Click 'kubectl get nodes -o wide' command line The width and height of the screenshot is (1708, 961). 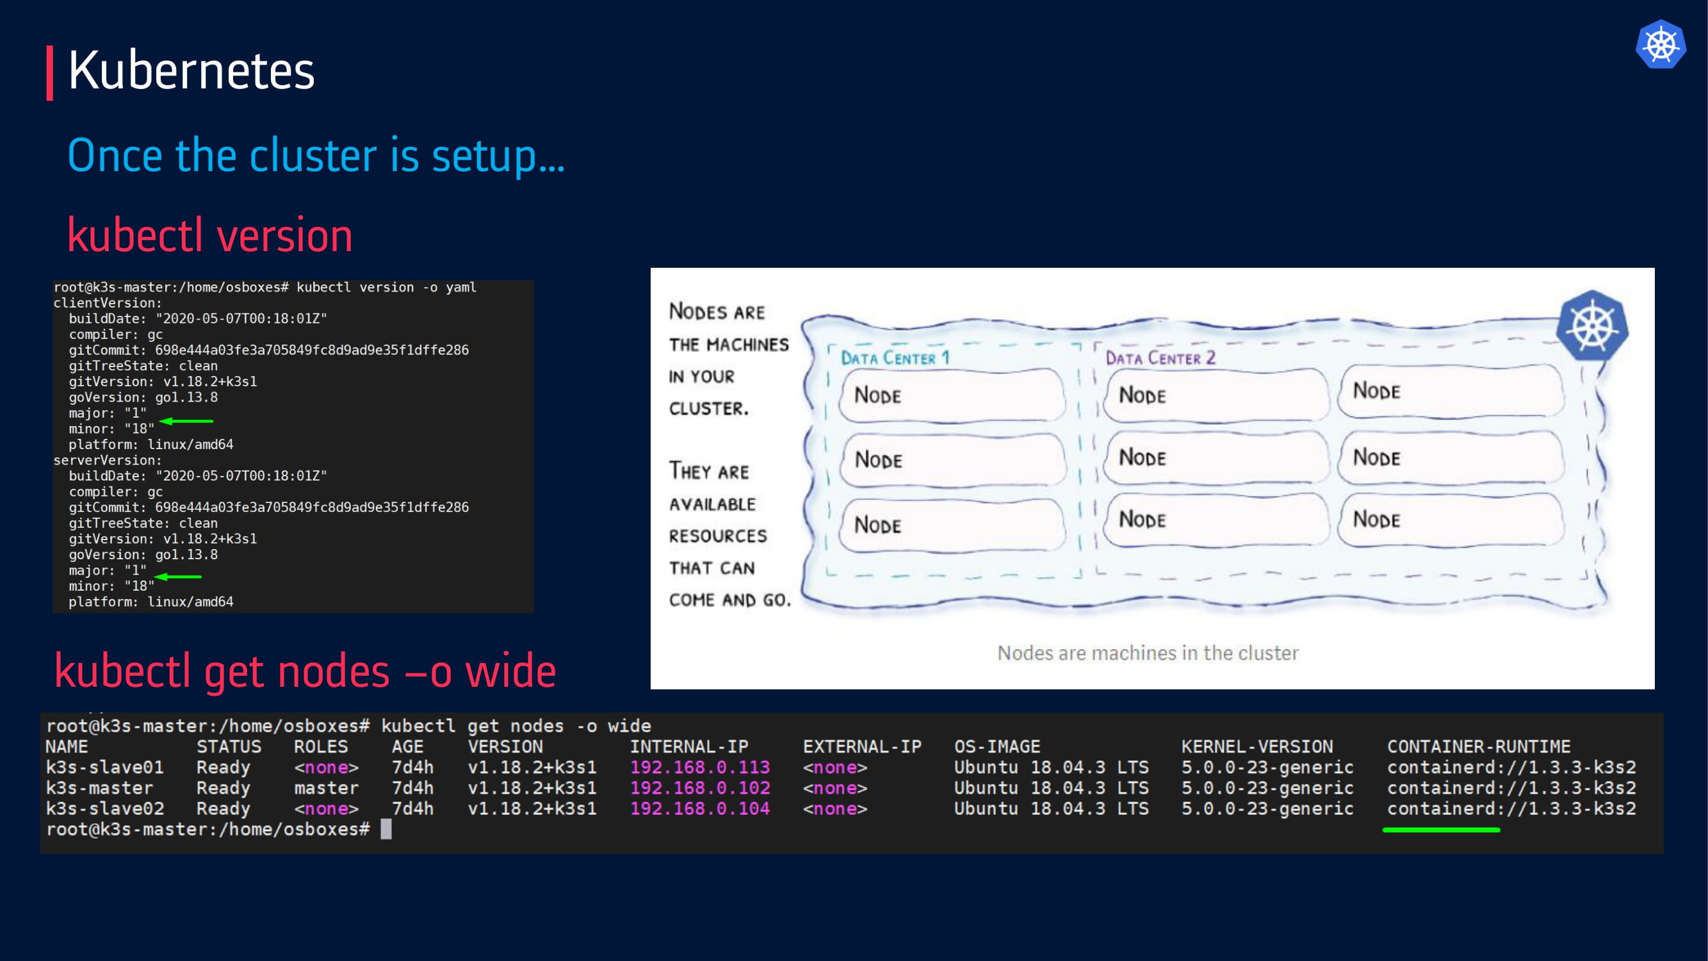(516, 727)
